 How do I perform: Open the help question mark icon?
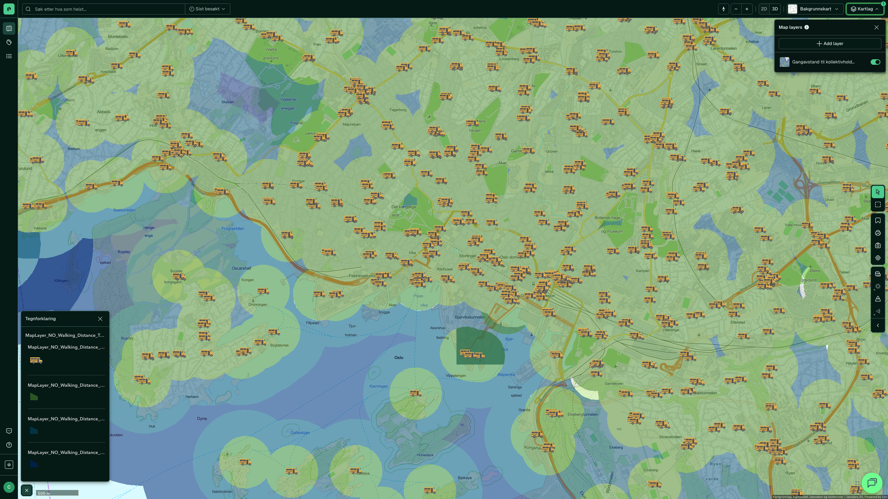[x=9, y=445]
